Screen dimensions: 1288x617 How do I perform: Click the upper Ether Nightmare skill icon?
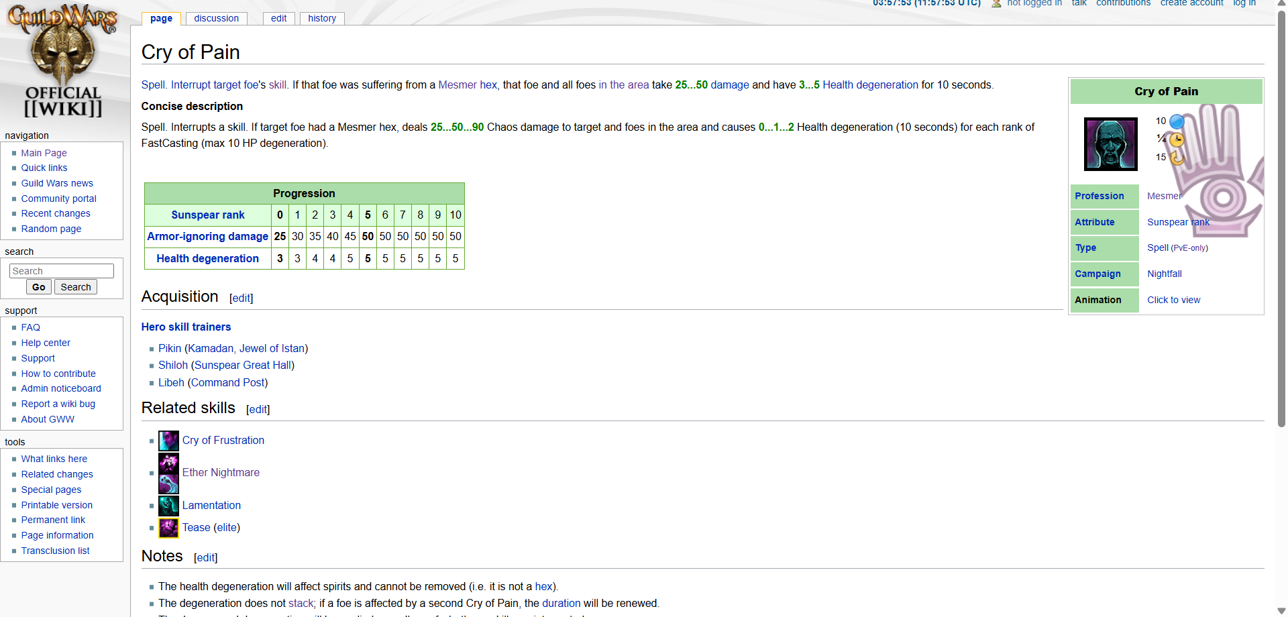pyautogui.click(x=168, y=463)
